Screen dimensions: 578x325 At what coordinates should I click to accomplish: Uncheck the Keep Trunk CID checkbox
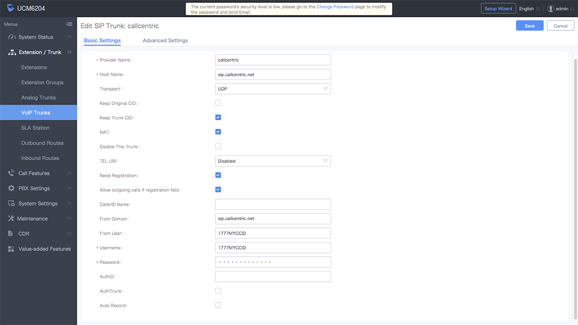pyautogui.click(x=218, y=117)
